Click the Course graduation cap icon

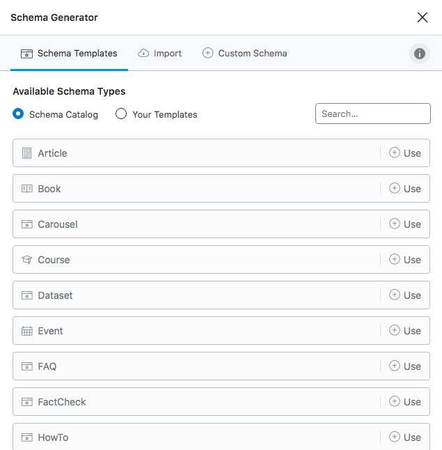(x=27, y=260)
